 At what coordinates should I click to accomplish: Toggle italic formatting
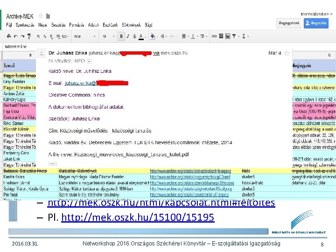click(128, 36)
